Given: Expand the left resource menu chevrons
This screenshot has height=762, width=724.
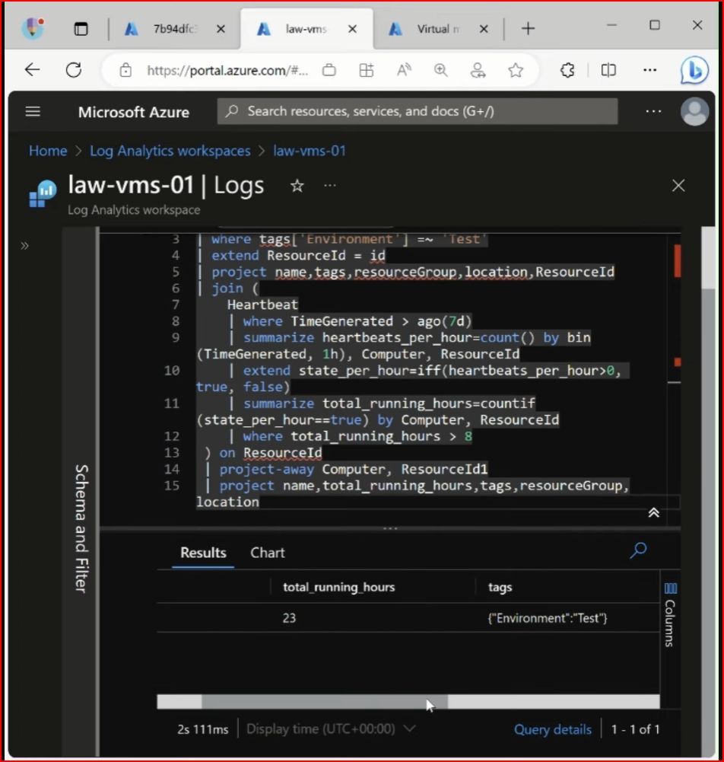Looking at the screenshot, I should (25, 246).
